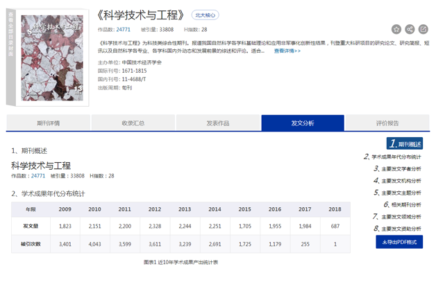Screen dimensions: 436x282
Task: Click 被引次数 value 4,043 for 2010
Action: point(95,245)
